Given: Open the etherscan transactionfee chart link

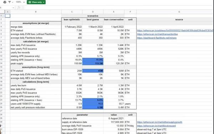Looking at the screenshot, I should pos(157,34).
